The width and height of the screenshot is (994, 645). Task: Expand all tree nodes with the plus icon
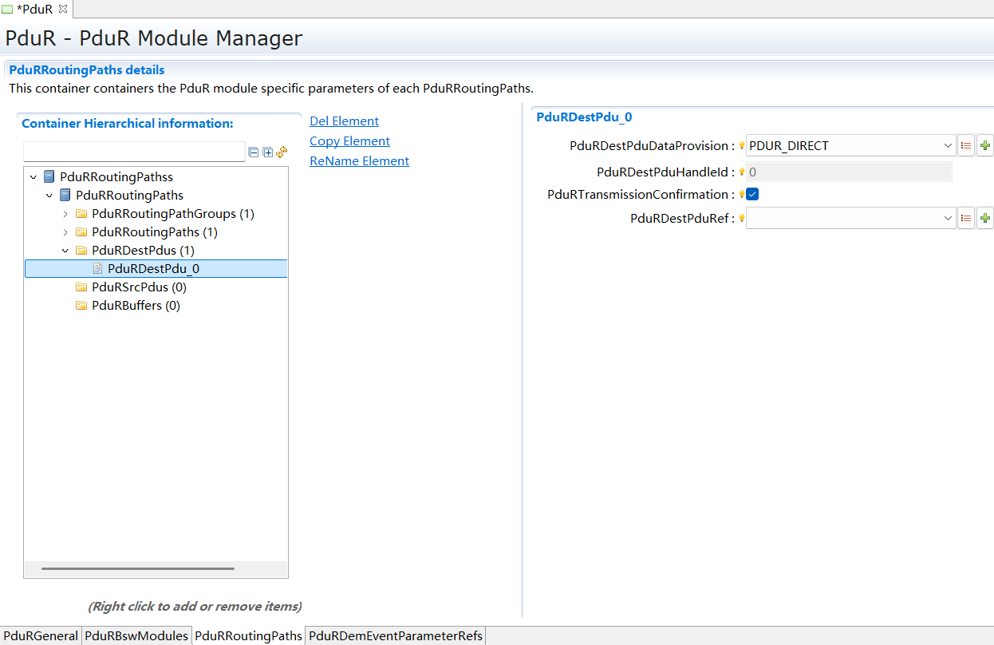pyautogui.click(x=266, y=152)
